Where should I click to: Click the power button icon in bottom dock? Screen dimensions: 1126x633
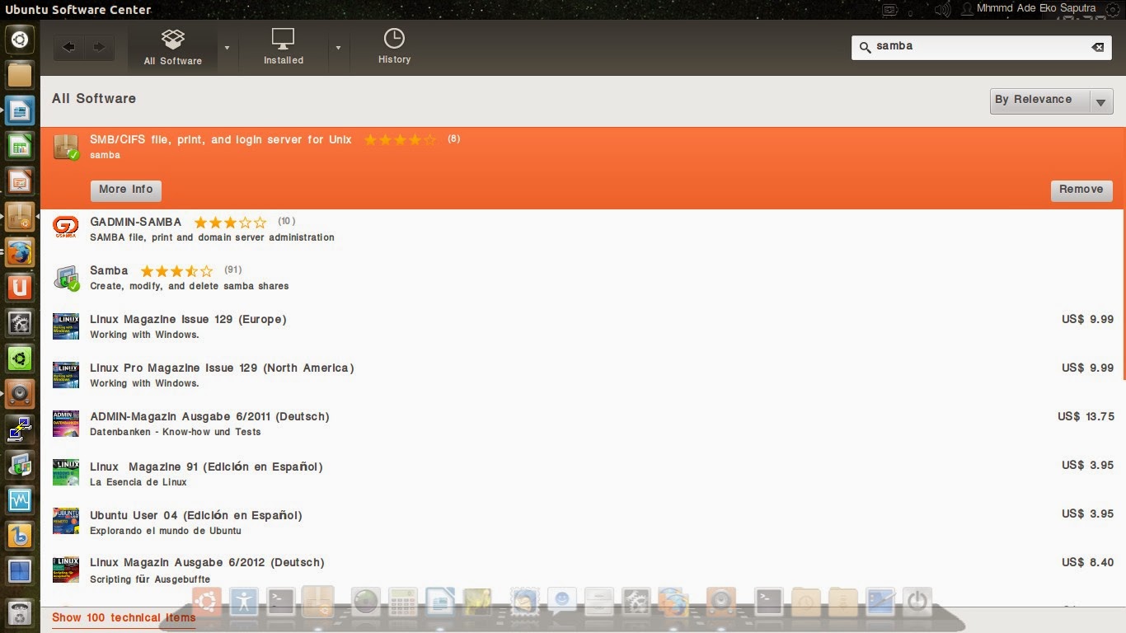pyautogui.click(x=917, y=602)
